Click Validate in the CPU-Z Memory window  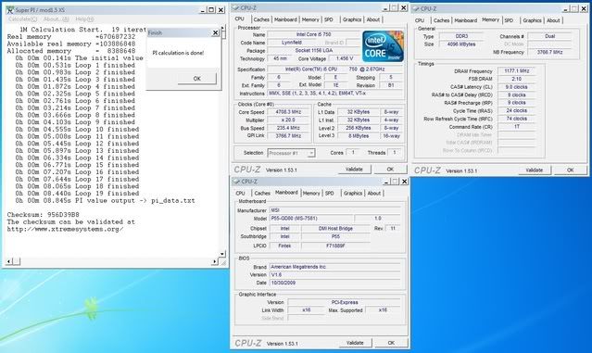(535, 170)
